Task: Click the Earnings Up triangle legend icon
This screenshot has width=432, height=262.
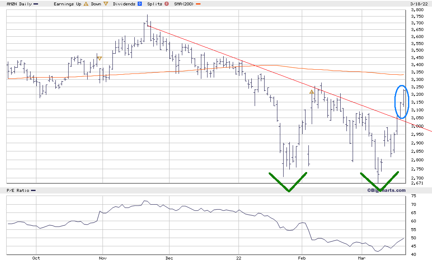Action: pyautogui.click(x=86, y=4)
